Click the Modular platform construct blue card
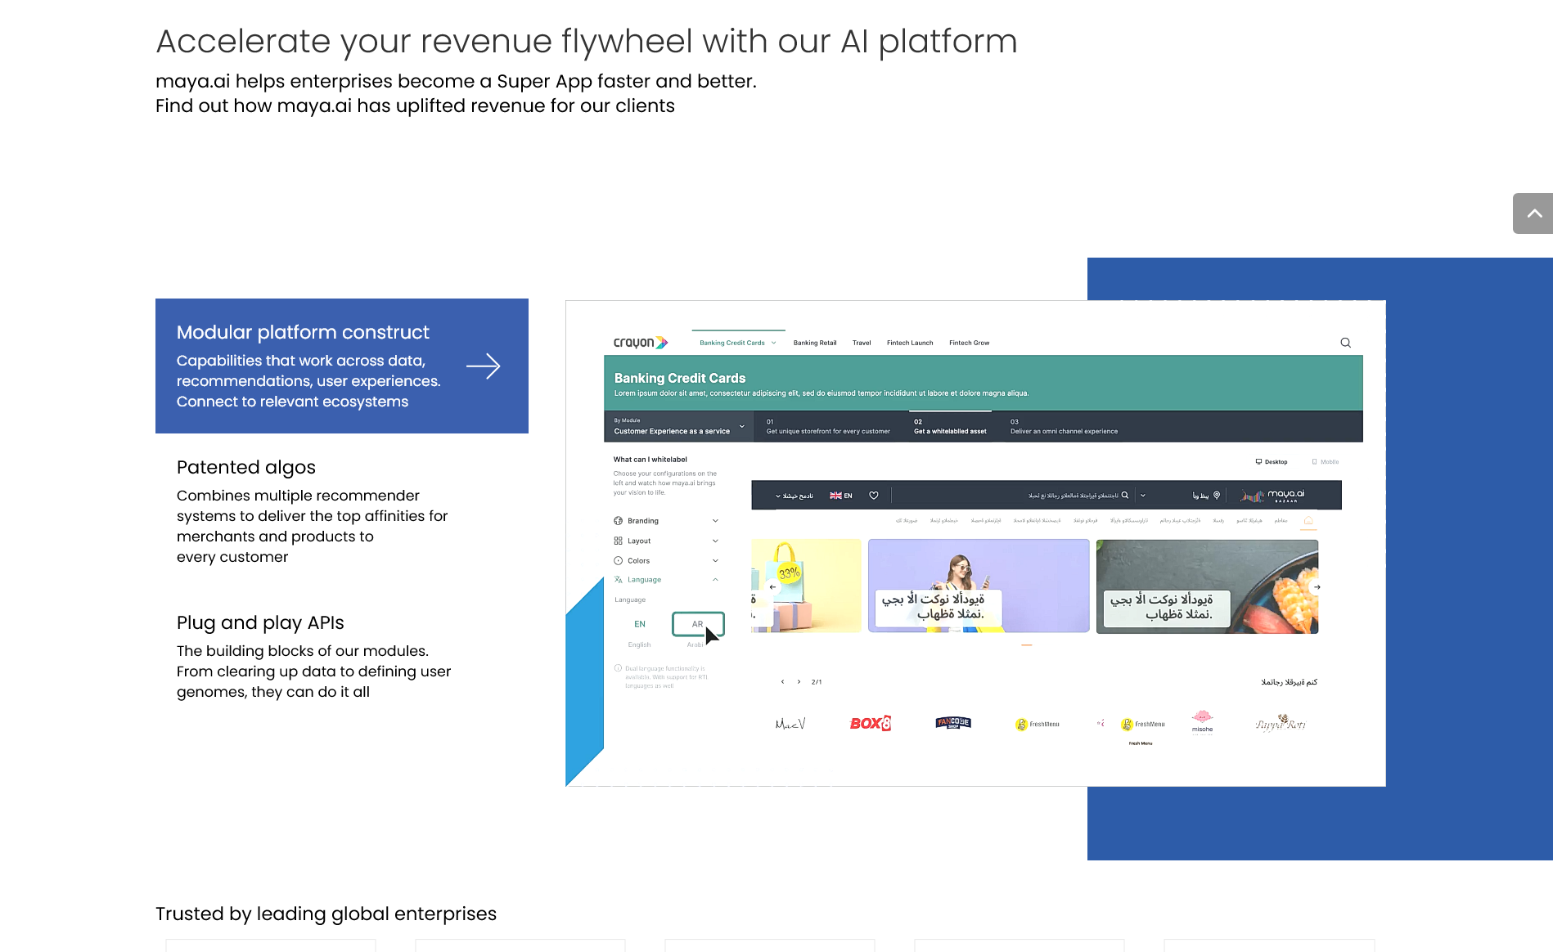 click(341, 366)
